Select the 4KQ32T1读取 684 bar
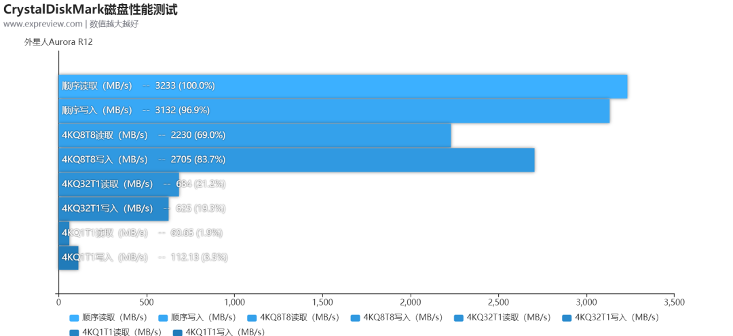 [x=119, y=184]
